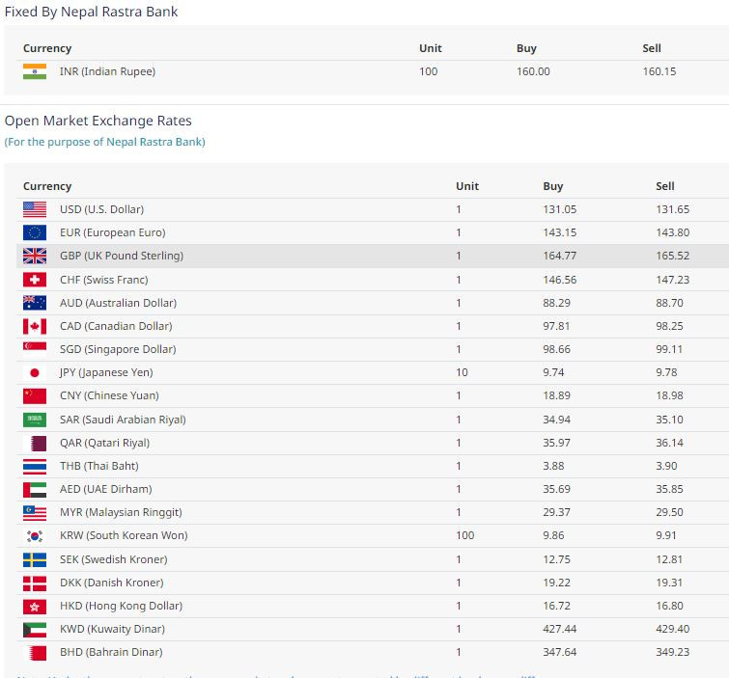Click the European Union flag icon
Image resolution: width=729 pixels, height=678 pixels.
(35, 232)
